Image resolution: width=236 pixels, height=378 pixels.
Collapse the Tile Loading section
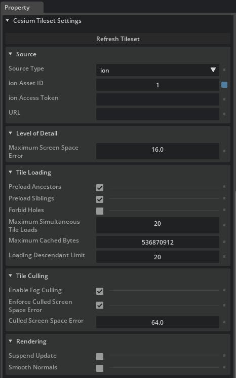pos(10,172)
